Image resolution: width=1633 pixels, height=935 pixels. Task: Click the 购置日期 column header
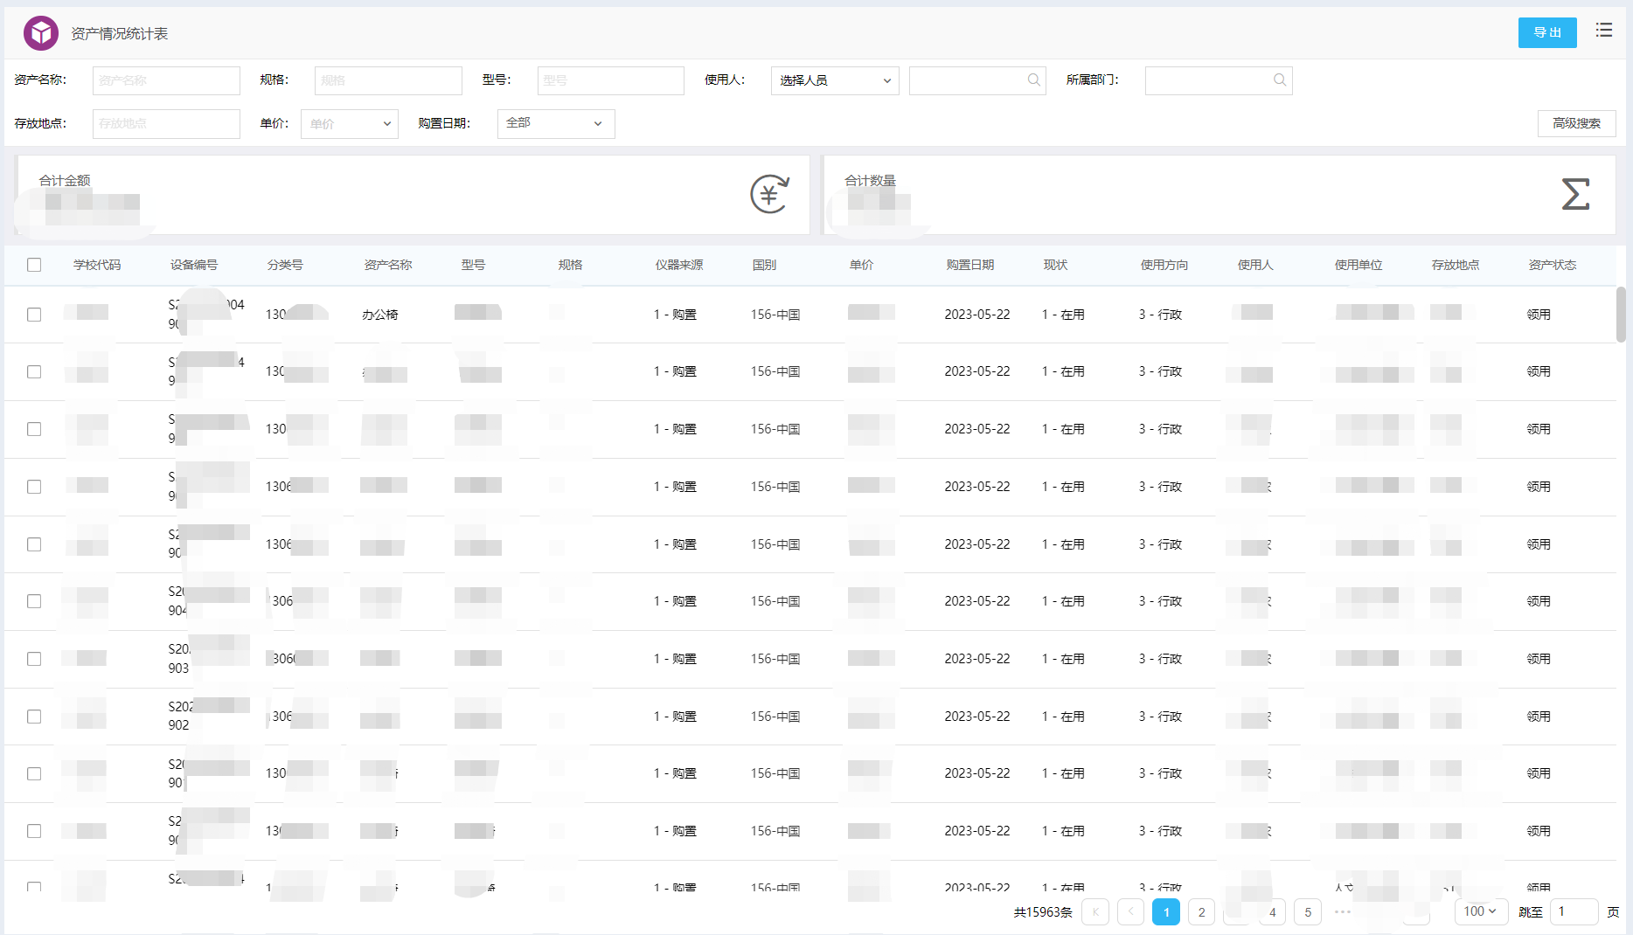click(x=970, y=265)
